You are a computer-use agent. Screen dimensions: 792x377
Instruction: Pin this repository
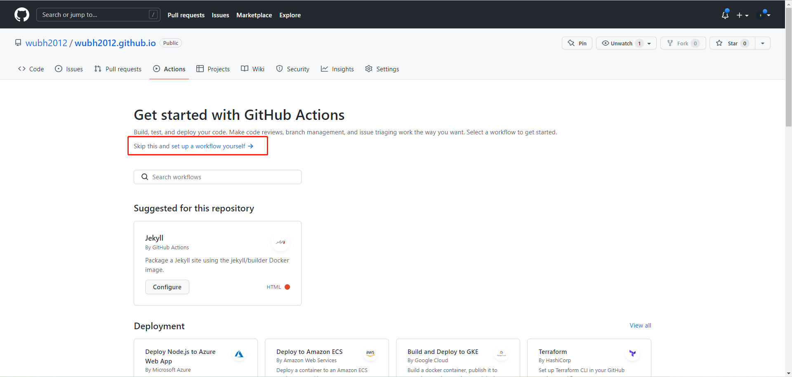577,43
